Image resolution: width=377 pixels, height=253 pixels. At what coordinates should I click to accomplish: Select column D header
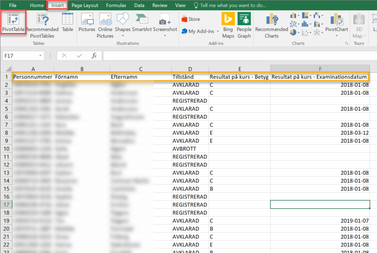click(x=190, y=69)
